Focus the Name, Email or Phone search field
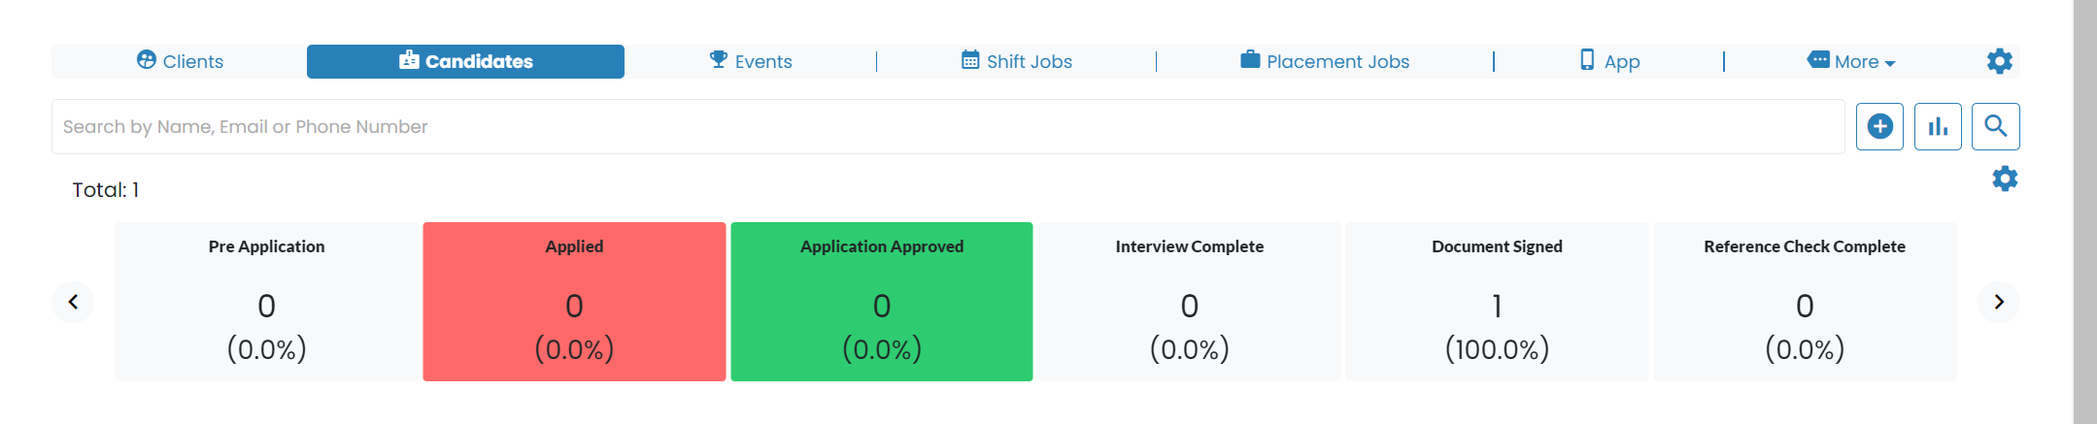Viewport: 2097px width, 424px height. [948, 126]
